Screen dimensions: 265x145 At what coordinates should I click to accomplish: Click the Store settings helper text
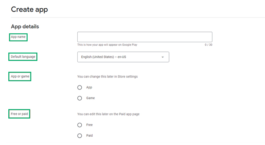click(x=107, y=76)
